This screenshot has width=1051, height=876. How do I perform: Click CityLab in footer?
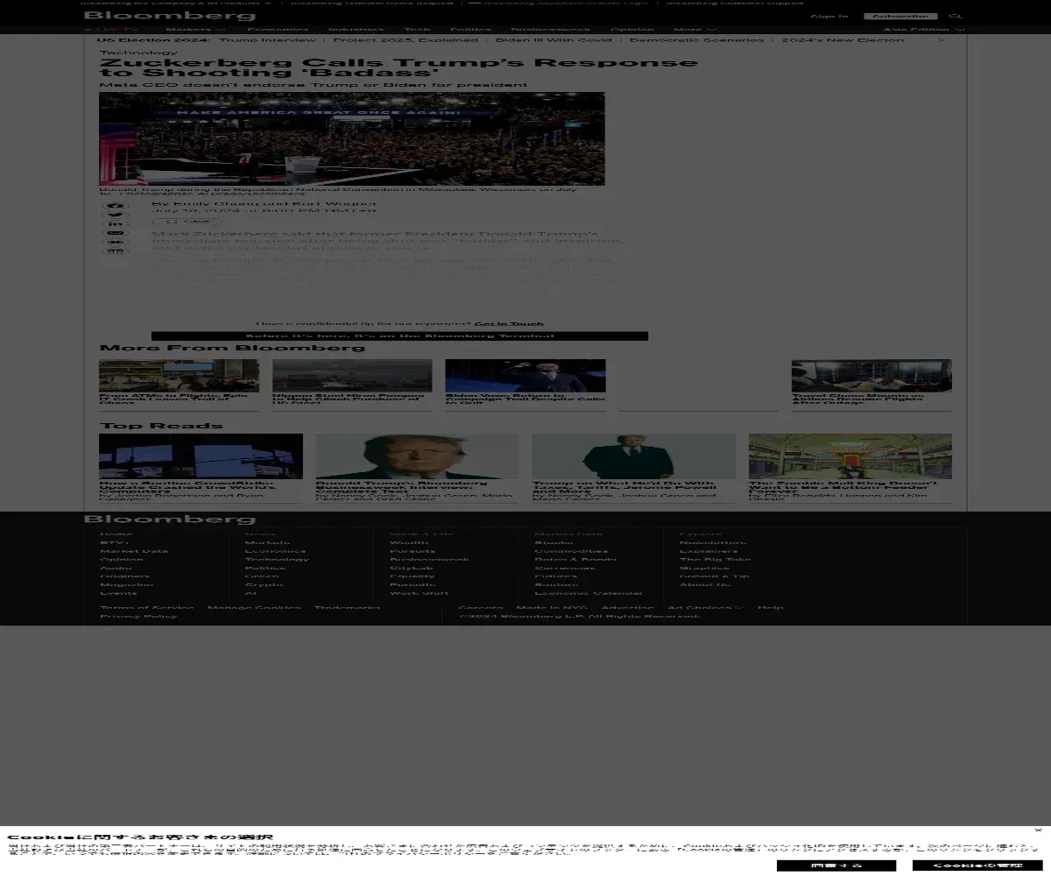pos(412,568)
